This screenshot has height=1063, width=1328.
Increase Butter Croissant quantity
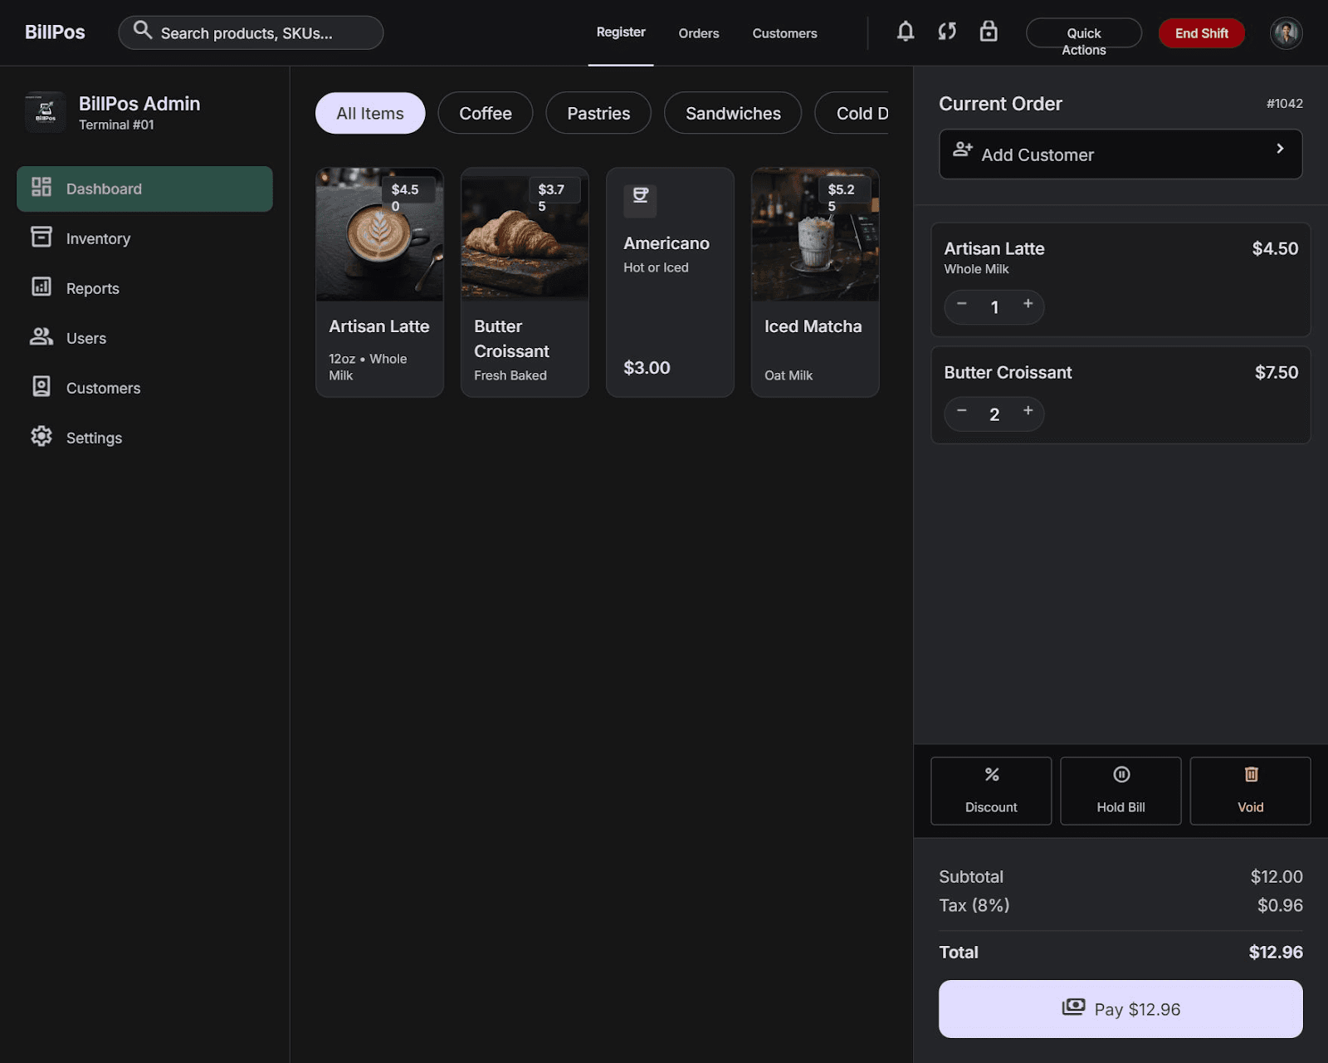[1028, 411]
